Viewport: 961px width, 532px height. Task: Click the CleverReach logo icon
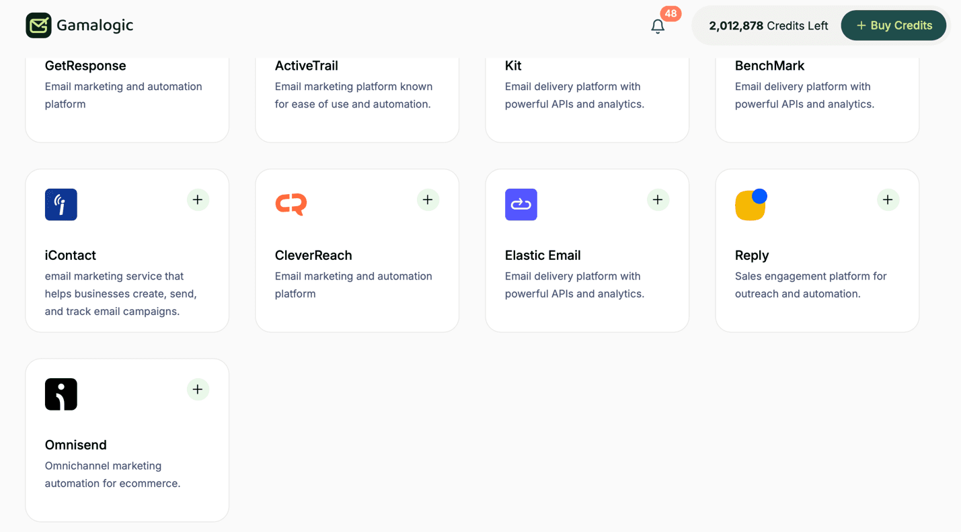pos(291,205)
